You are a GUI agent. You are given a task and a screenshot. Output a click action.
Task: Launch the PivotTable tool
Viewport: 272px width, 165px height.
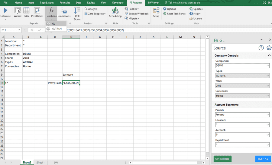point(37,12)
